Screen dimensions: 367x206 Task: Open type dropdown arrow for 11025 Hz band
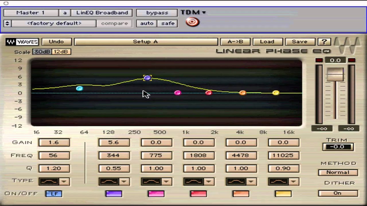point(294,181)
